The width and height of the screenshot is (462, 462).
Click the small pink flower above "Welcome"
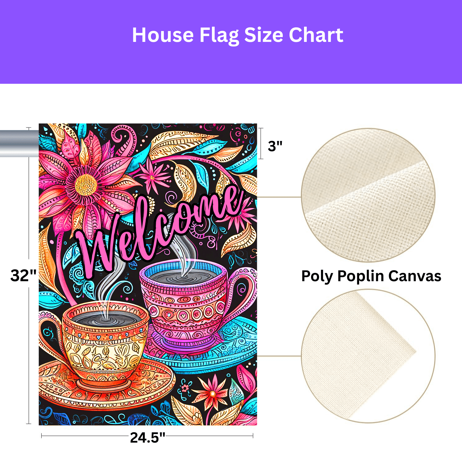coord(152,177)
